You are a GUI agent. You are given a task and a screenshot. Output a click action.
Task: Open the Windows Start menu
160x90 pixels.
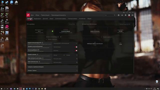[1, 89]
